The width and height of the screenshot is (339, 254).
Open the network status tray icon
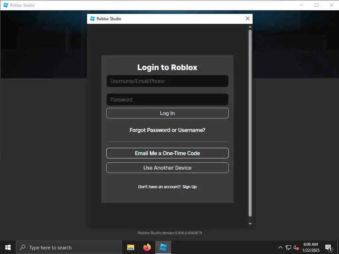288,247
